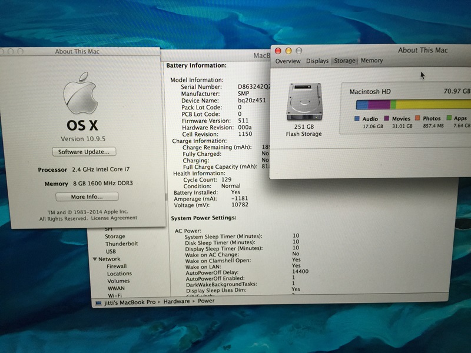This screenshot has width=471, height=353.
Task: Select Firewall under Network
Action: (117, 267)
